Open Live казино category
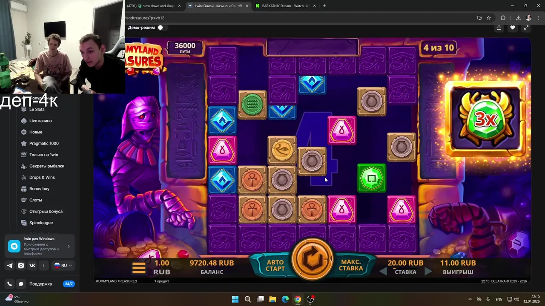Screen dimensions: 545x306 point(39,121)
